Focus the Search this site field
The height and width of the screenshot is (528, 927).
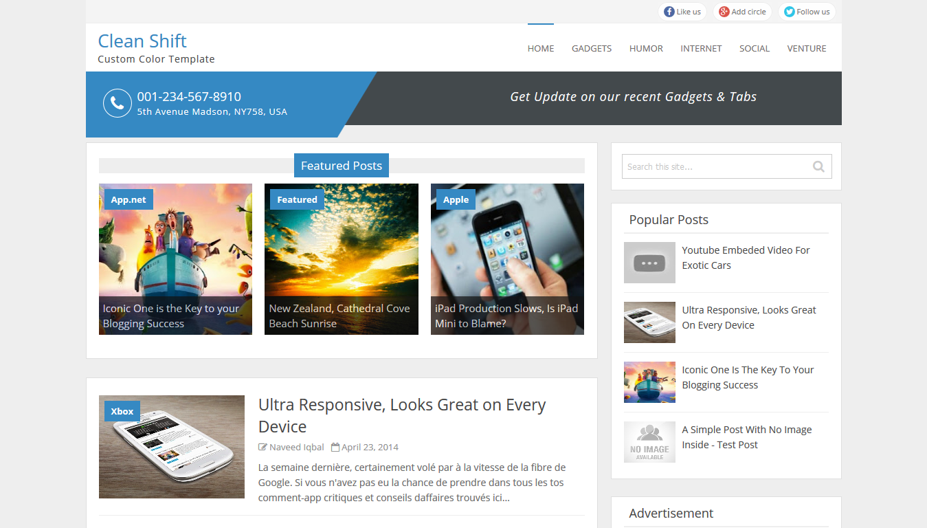[727, 166]
